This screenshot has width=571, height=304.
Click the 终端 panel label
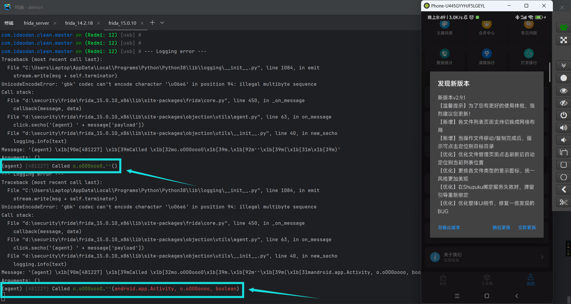9,23
